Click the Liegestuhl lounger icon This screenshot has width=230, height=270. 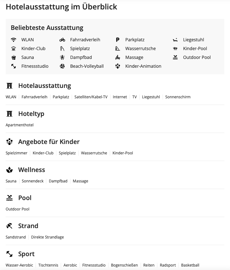(175, 40)
